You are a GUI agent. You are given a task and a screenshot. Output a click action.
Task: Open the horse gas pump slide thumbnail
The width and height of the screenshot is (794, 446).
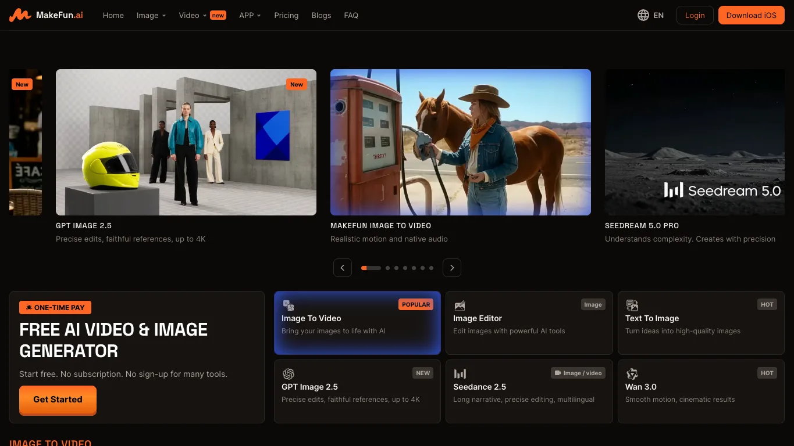(x=461, y=142)
